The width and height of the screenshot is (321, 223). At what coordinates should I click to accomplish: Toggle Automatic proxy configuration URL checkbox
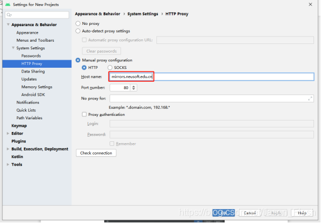click(84, 40)
